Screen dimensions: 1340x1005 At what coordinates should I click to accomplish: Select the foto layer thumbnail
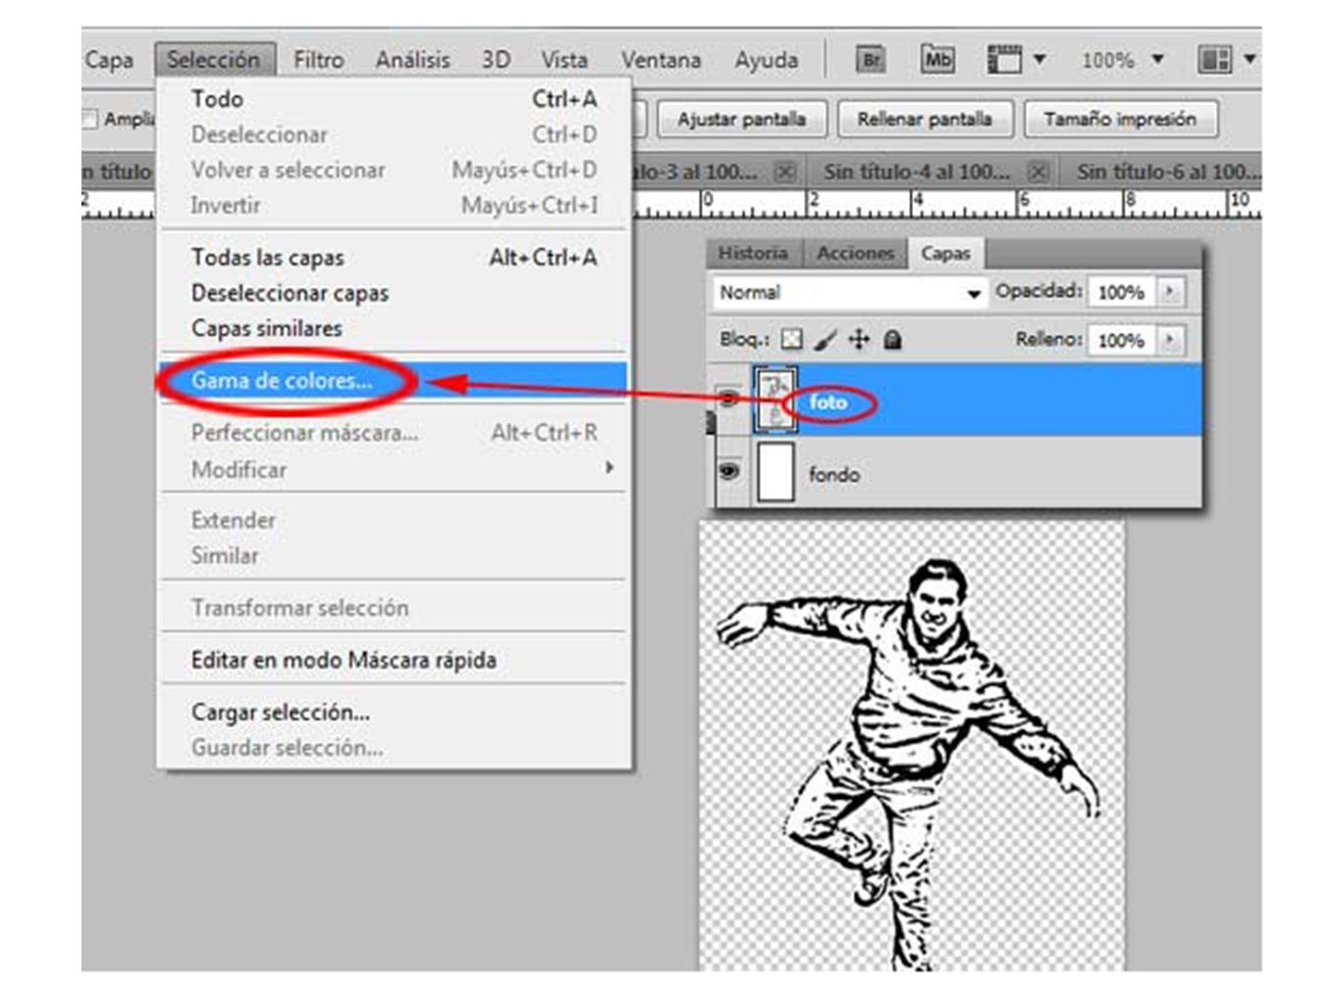point(775,398)
